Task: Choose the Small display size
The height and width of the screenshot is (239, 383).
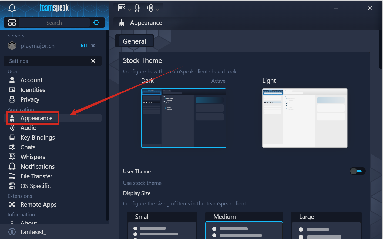Action: [162, 225]
